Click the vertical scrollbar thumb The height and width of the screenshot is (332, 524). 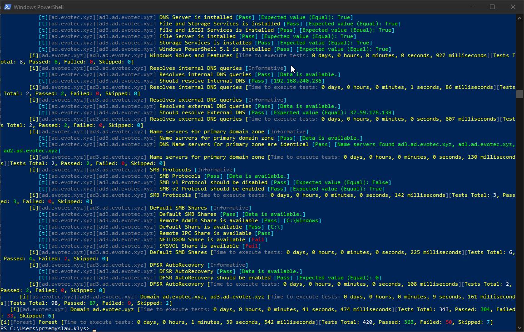520,94
